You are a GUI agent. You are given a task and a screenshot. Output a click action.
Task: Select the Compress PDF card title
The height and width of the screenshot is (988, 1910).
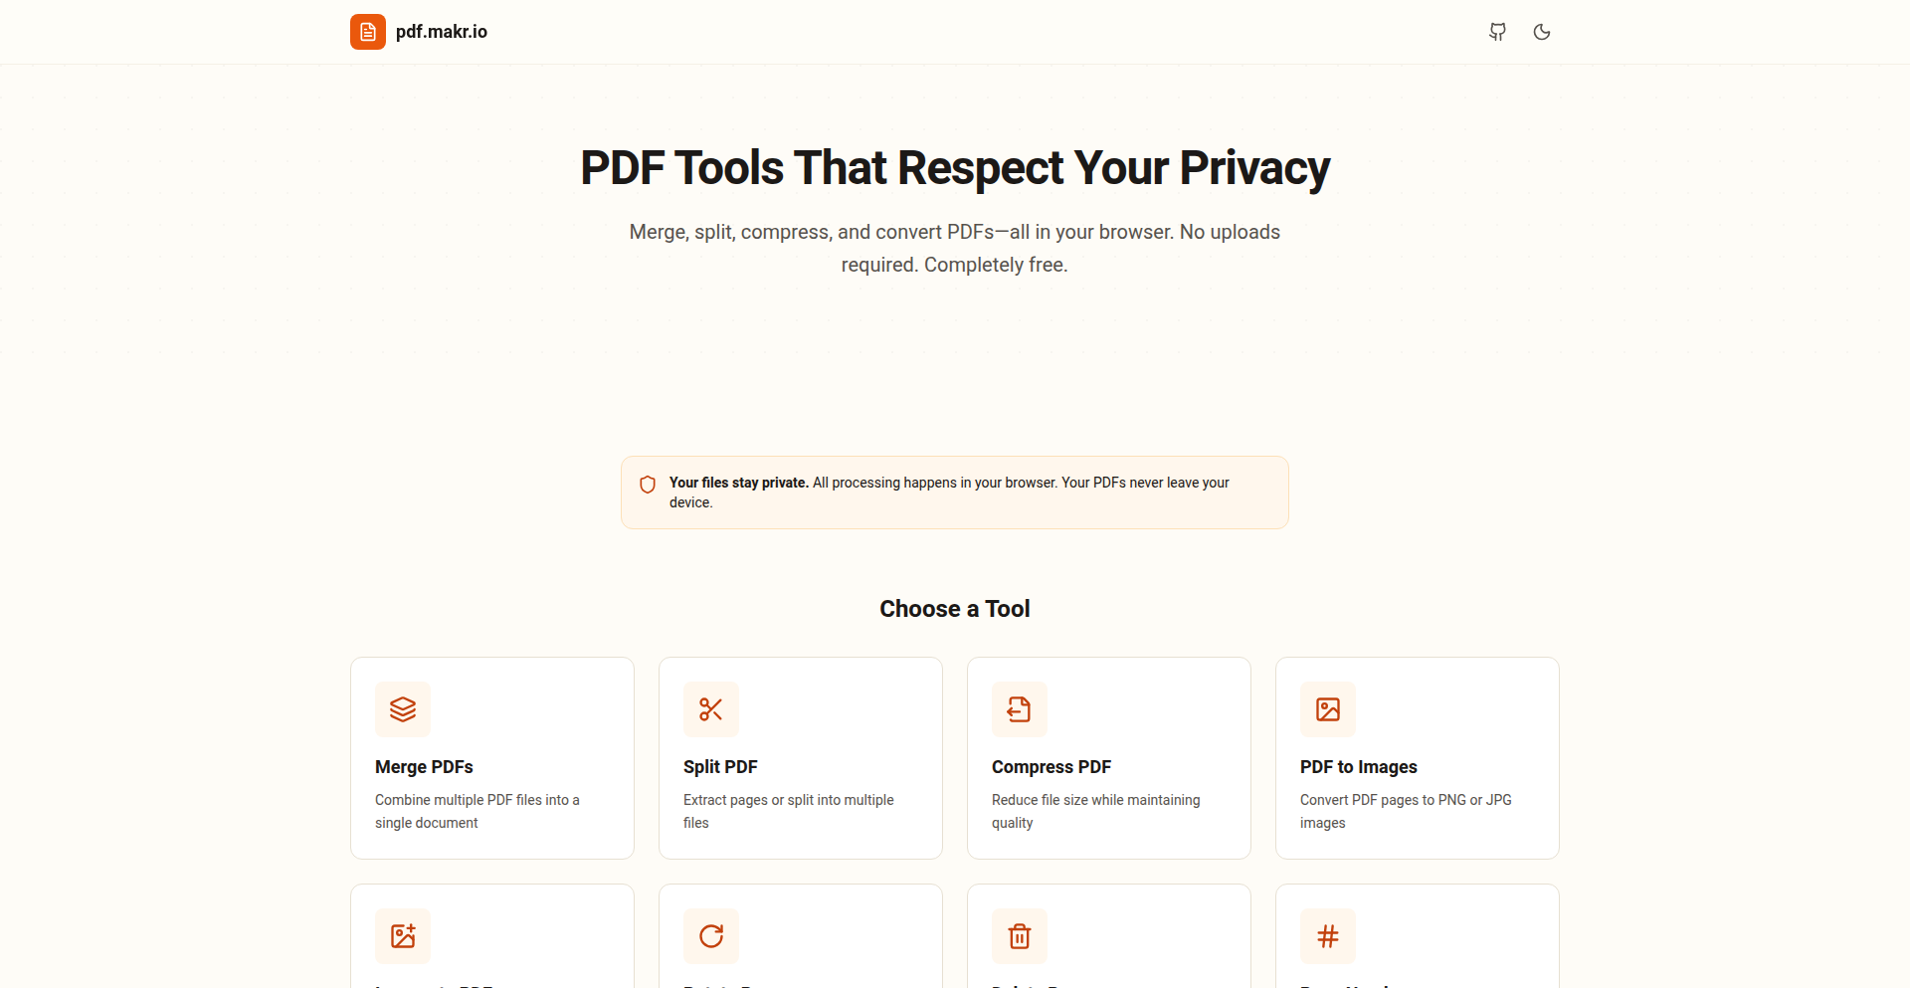tap(1051, 767)
